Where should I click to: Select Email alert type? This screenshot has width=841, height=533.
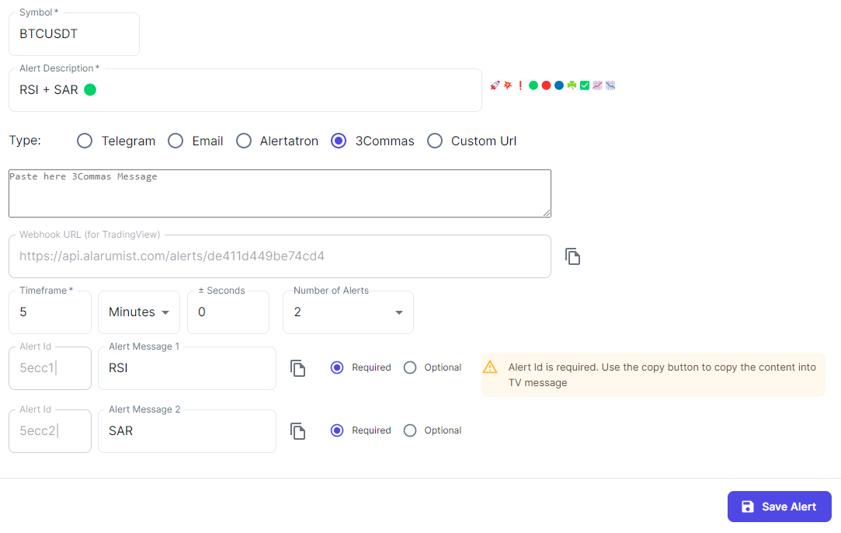tap(175, 141)
